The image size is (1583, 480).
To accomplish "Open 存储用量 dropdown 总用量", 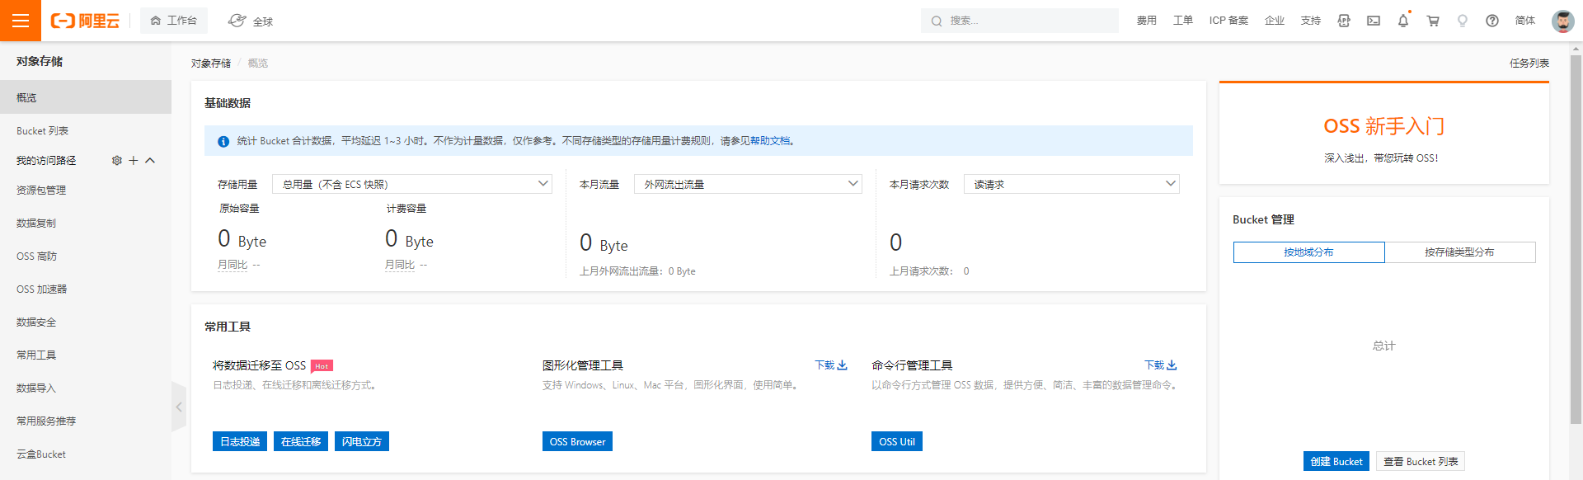I will (412, 184).
